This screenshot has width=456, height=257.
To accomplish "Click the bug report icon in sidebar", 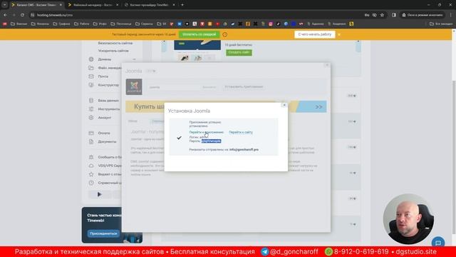I will [x=91, y=157].
